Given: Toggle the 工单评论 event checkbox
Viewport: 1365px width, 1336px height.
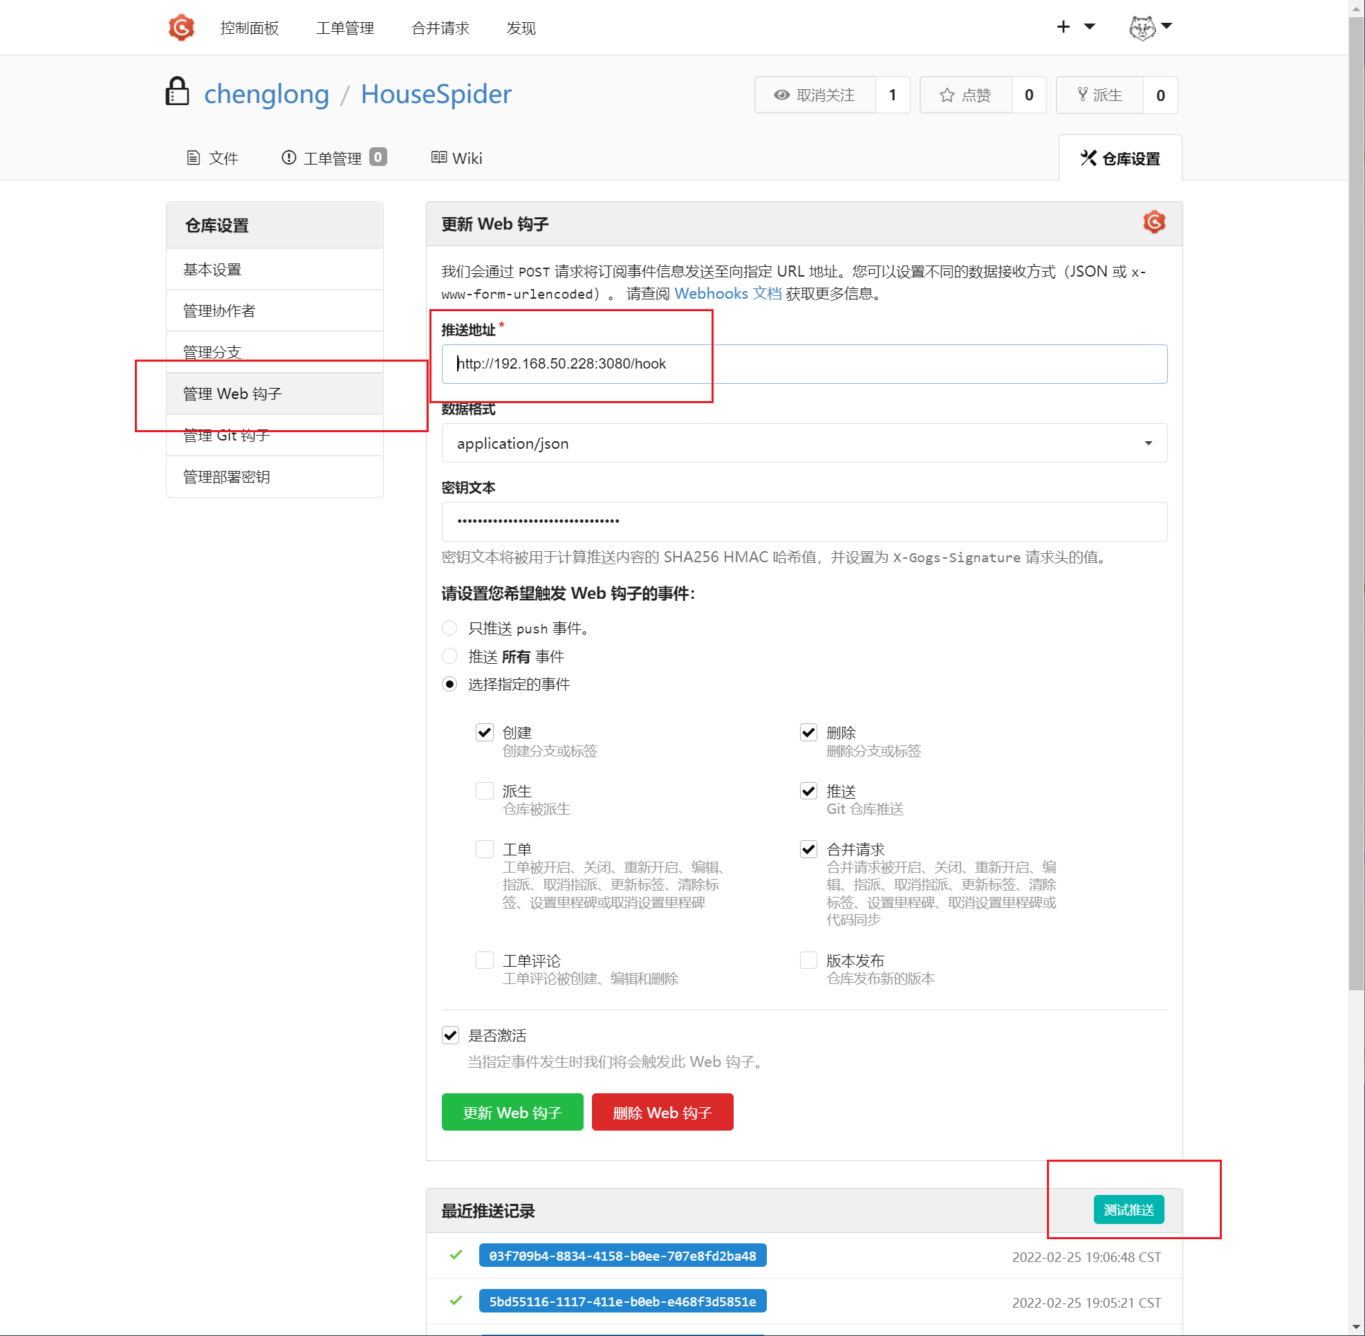Looking at the screenshot, I should (x=485, y=960).
